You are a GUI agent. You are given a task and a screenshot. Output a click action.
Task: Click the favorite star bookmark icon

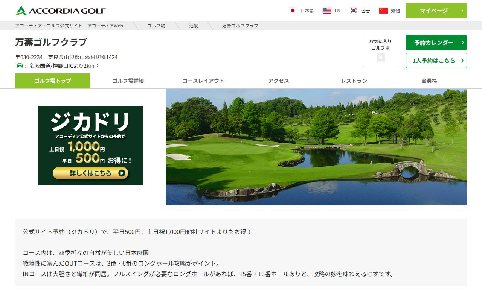[381, 58]
